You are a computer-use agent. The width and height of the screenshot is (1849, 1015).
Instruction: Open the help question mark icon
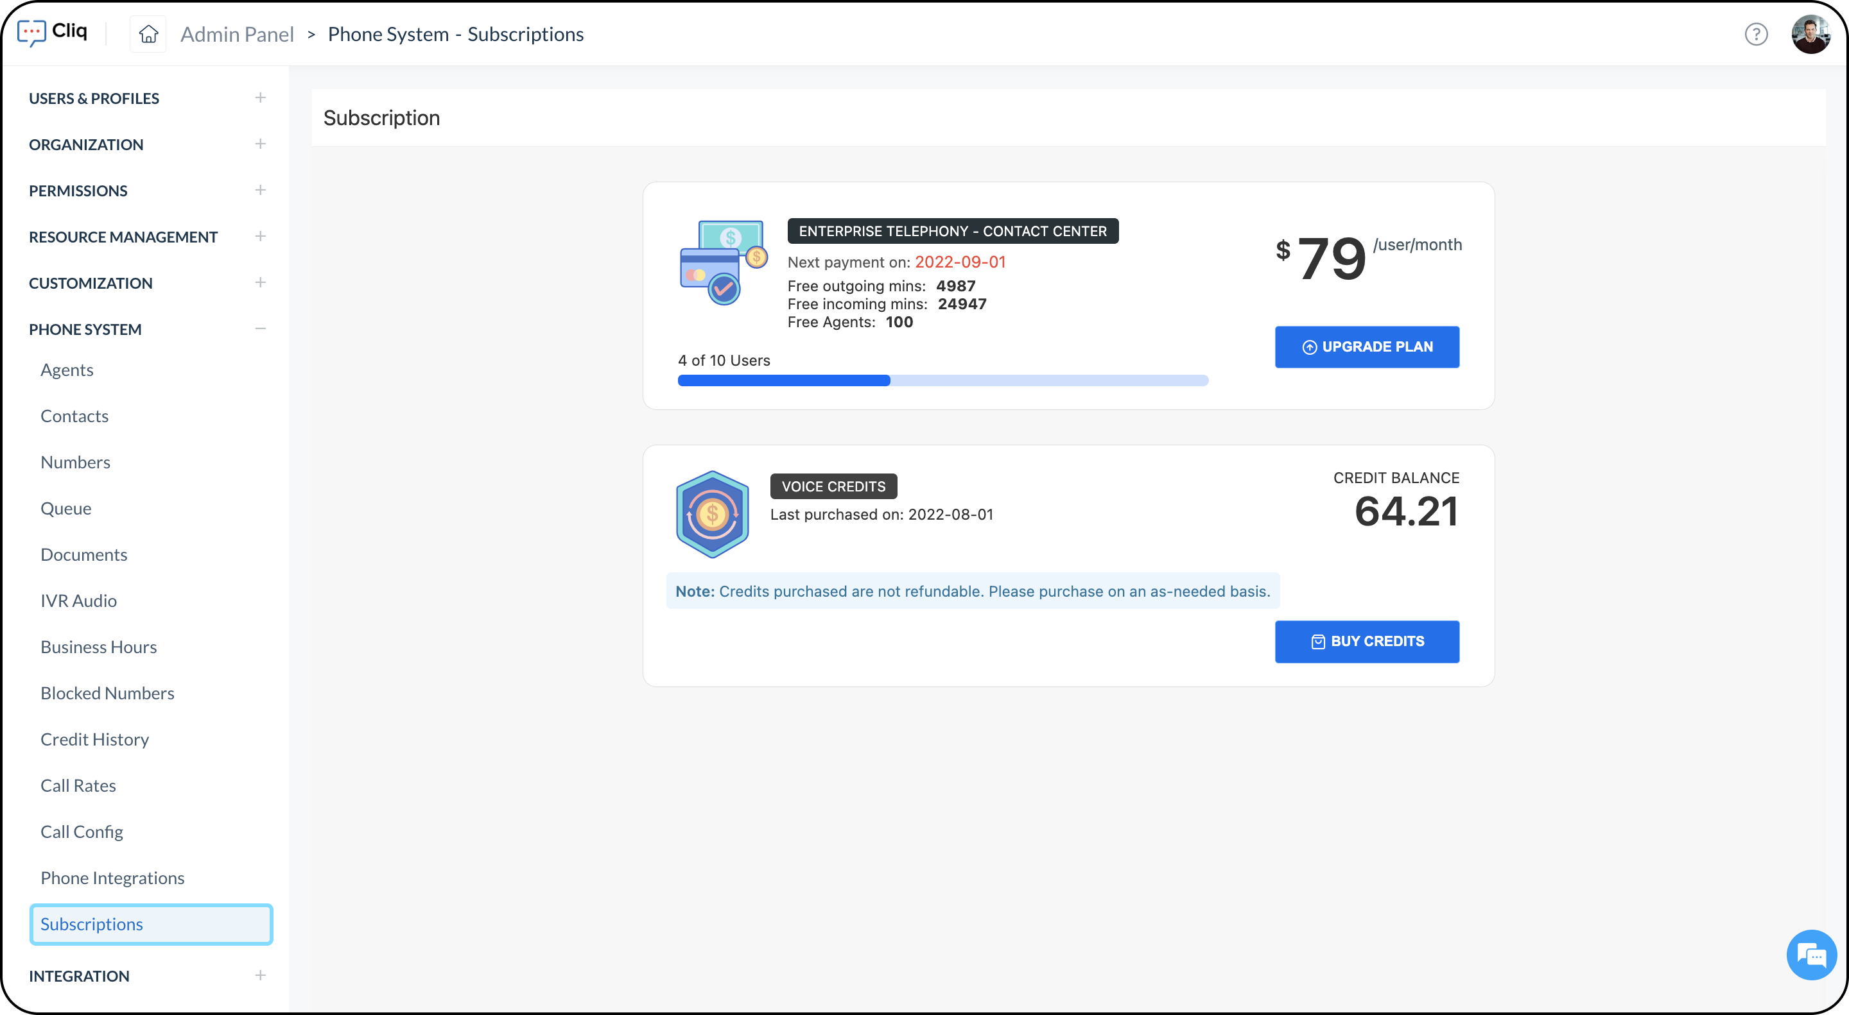(x=1756, y=34)
